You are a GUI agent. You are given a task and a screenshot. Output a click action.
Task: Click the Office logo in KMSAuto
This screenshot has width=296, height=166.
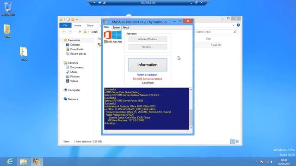107,35
